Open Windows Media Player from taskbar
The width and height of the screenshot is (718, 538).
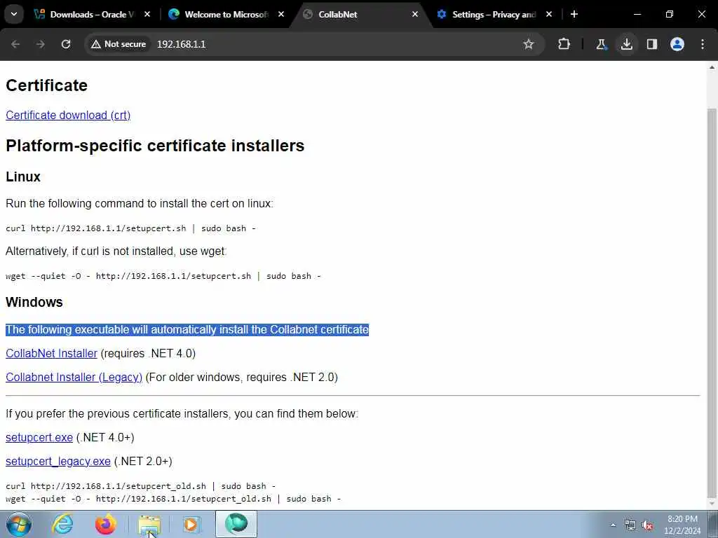191,524
